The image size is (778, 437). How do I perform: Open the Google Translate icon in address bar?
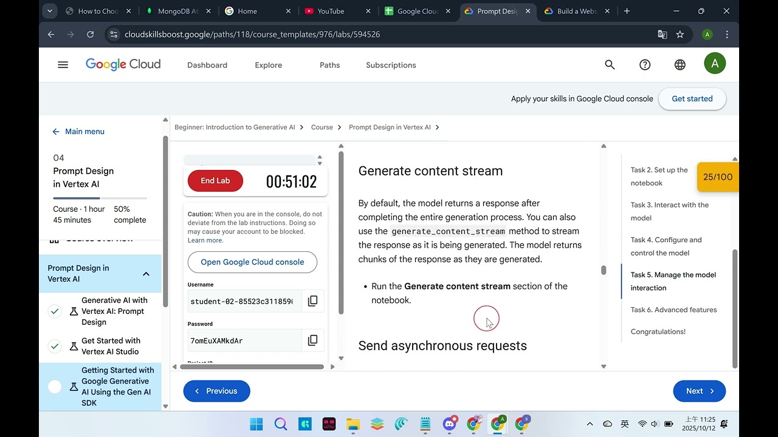pyautogui.click(x=663, y=35)
